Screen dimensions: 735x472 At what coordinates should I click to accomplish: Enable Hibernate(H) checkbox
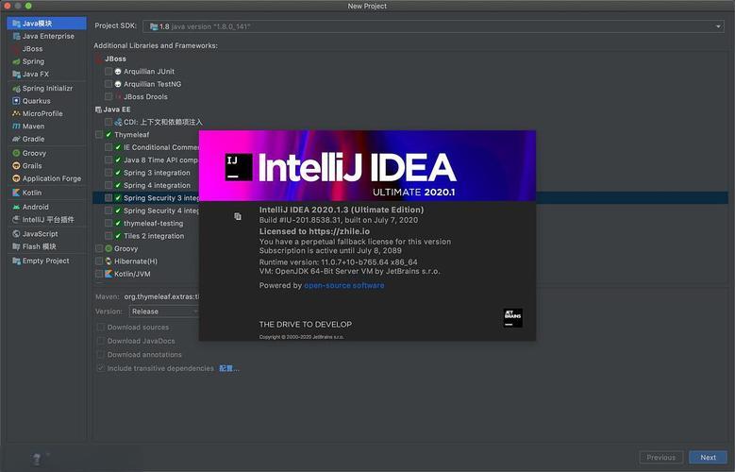coord(99,261)
